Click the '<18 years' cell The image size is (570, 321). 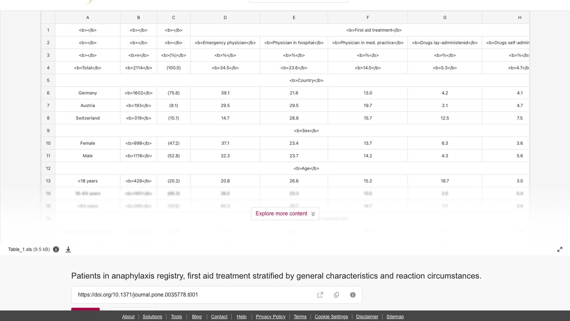click(88, 181)
